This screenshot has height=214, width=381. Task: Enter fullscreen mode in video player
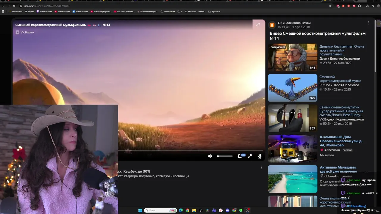[250, 156]
